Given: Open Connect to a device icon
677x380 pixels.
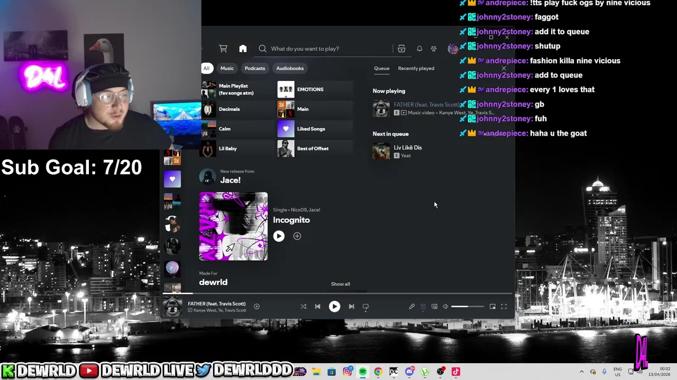Looking at the screenshot, I should (x=434, y=307).
